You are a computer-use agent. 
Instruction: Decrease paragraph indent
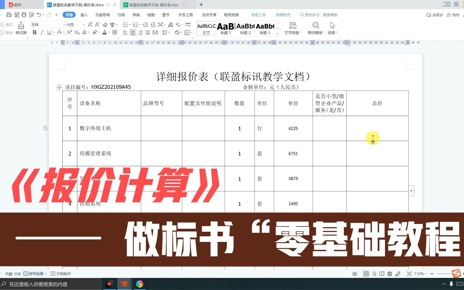click(146, 25)
